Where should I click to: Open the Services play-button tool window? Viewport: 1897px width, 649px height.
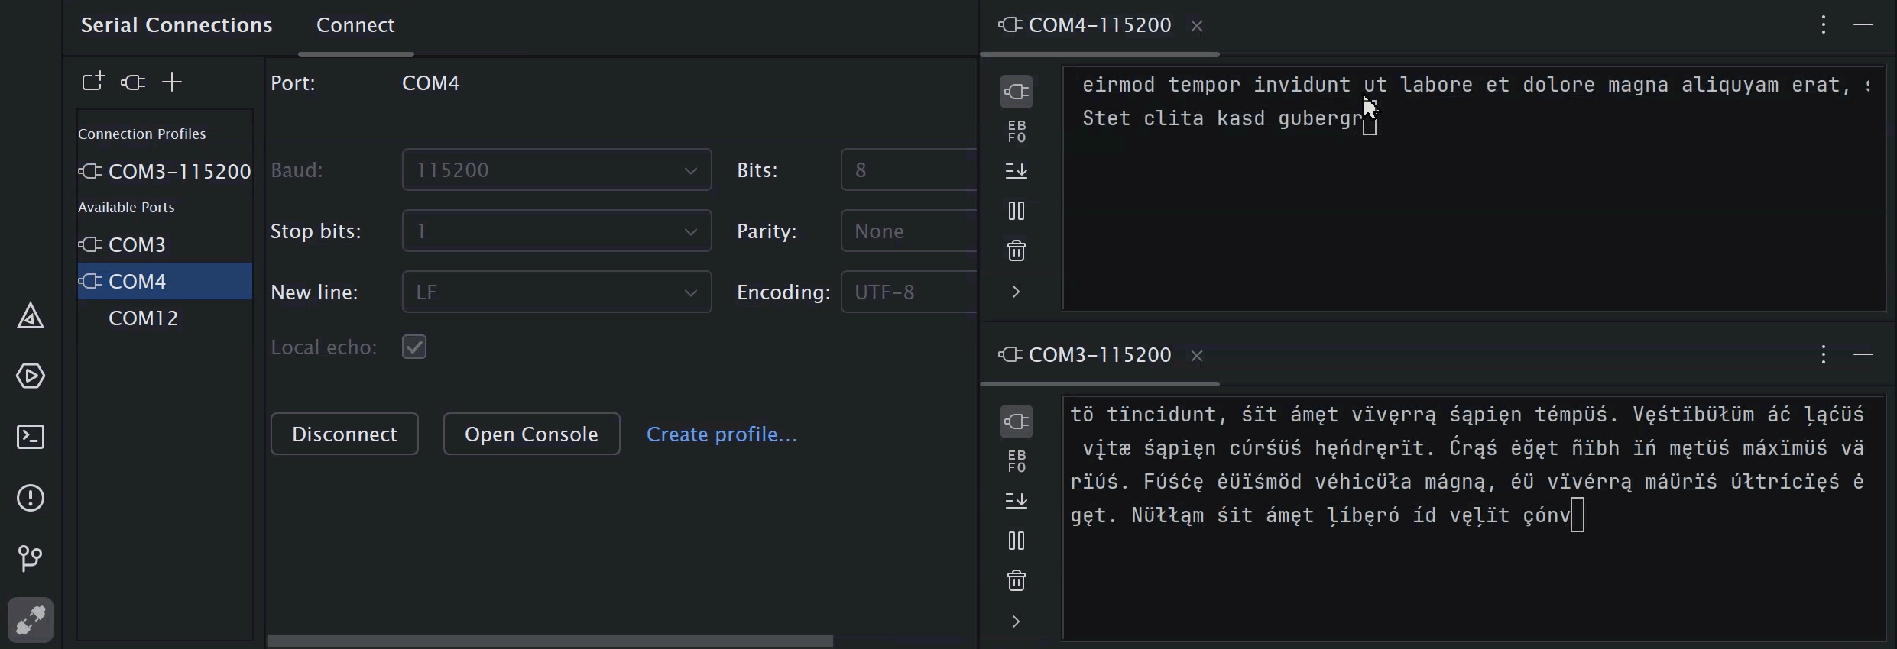31,376
